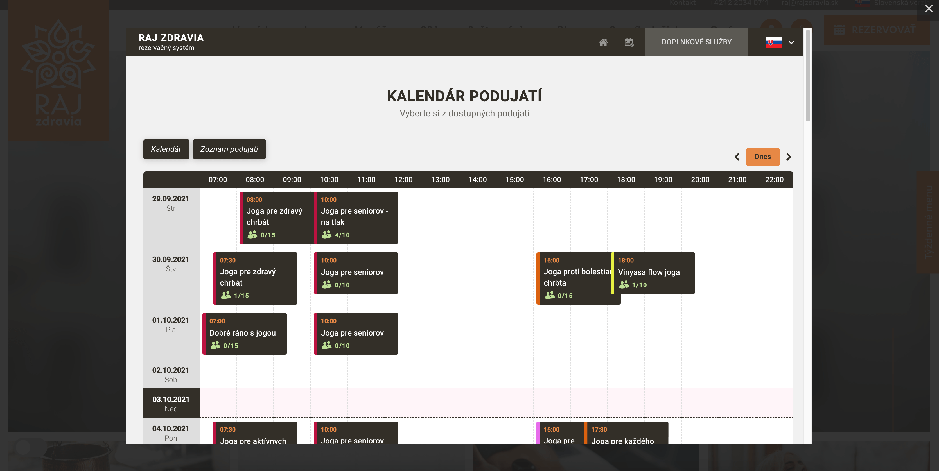Open 16:00 Joga proti bolestiam chrbta event

(574, 278)
